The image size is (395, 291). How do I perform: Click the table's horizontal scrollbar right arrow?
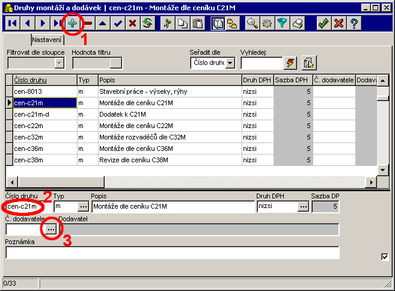point(371,182)
